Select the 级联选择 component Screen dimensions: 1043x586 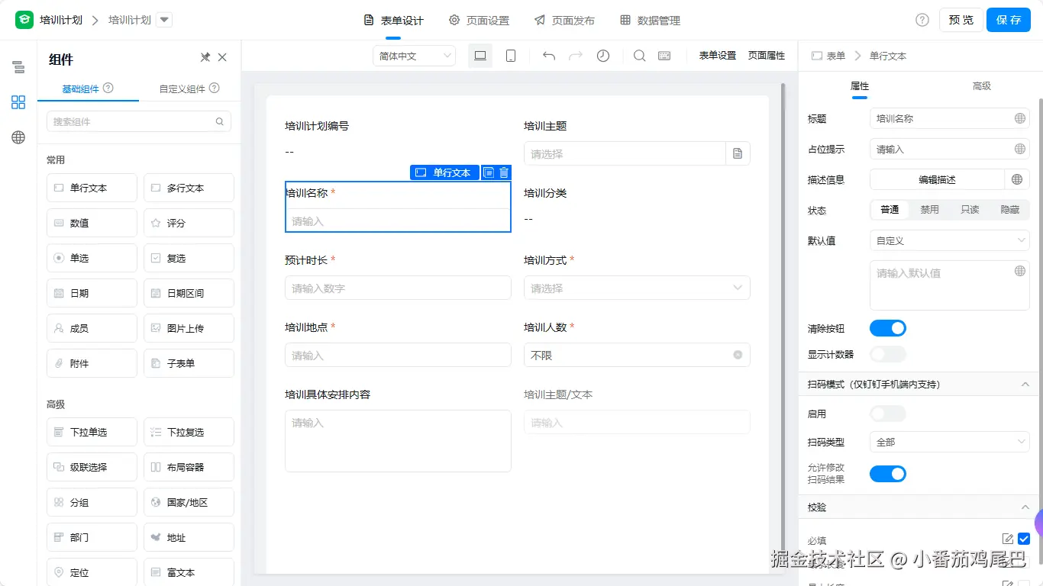pyautogui.click(x=92, y=467)
